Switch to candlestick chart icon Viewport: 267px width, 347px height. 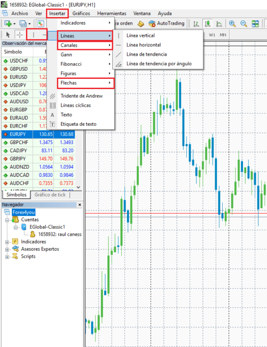coord(207,24)
